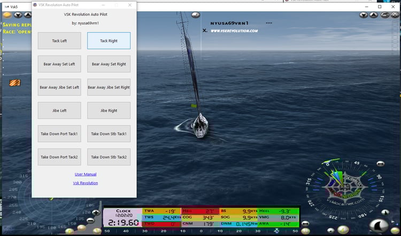Click the Jibe Left button
401x236 pixels.
[x=59, y=111]
